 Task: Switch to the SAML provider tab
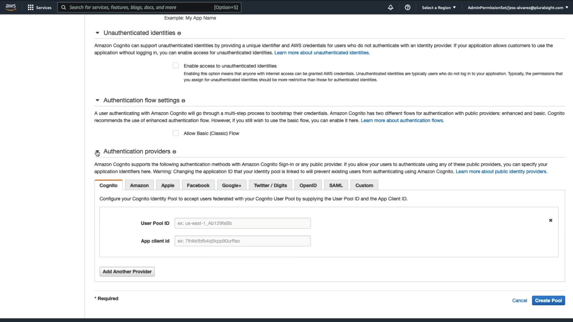[x=336, y=185]
